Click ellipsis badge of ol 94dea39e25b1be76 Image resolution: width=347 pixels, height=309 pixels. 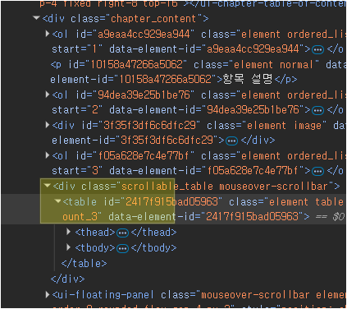point(317,111)
